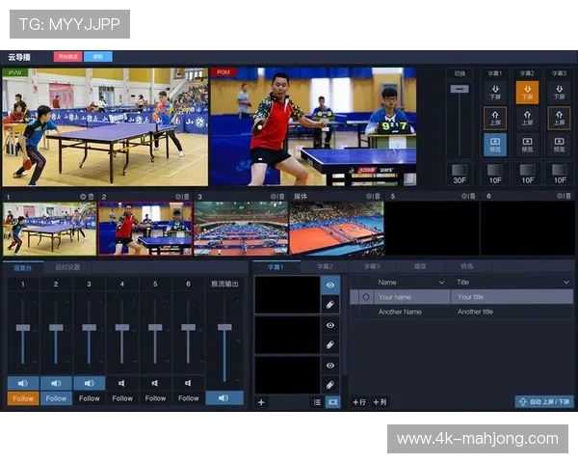
Task: Expand the Title column dropdown
Action: tap(565, 283)
